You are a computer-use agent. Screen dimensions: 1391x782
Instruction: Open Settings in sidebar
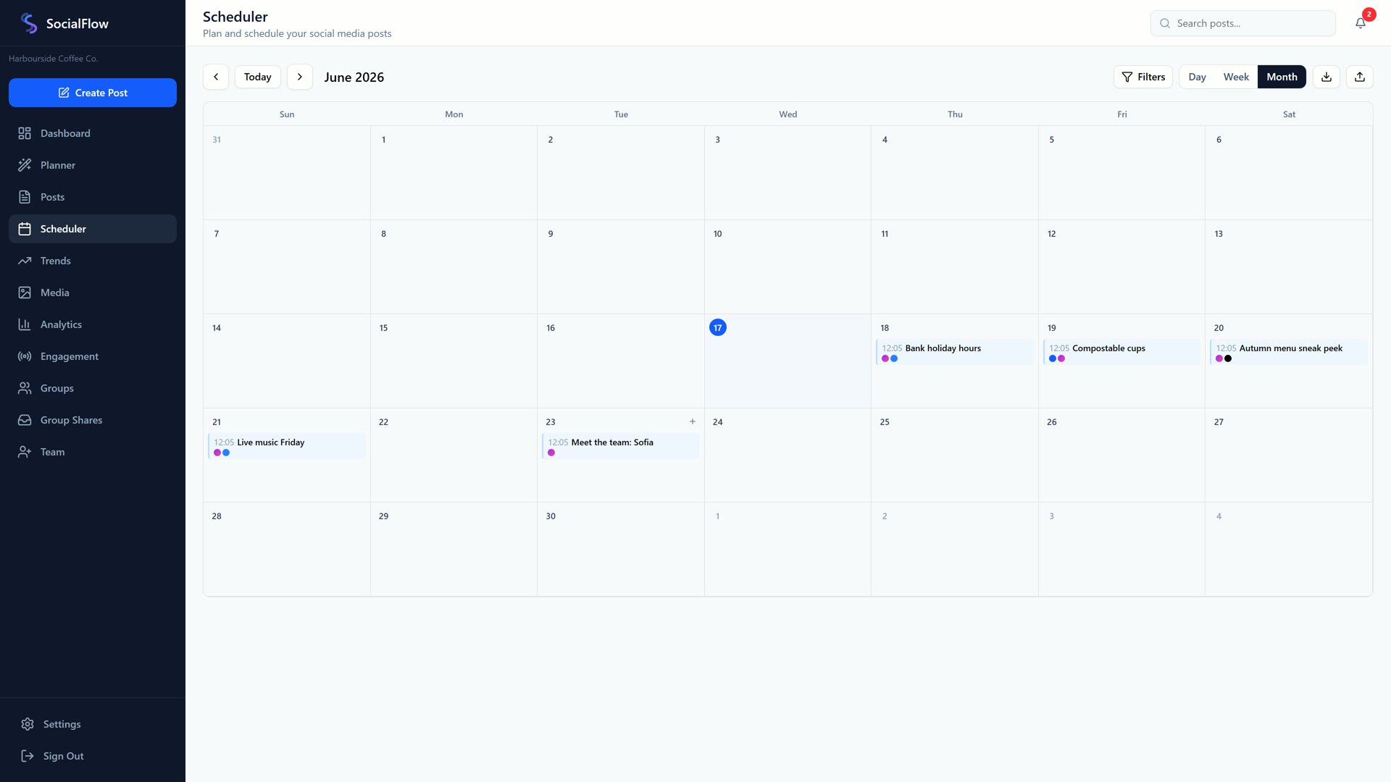(x=93, y=724)
